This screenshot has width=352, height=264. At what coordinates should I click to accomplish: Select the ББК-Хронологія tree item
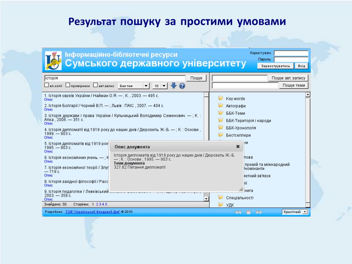coord(241,128)
